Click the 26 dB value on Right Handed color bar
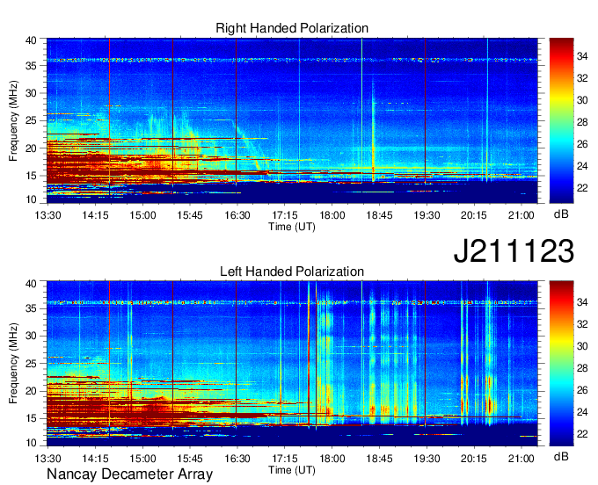 click(x=582, y=144)
